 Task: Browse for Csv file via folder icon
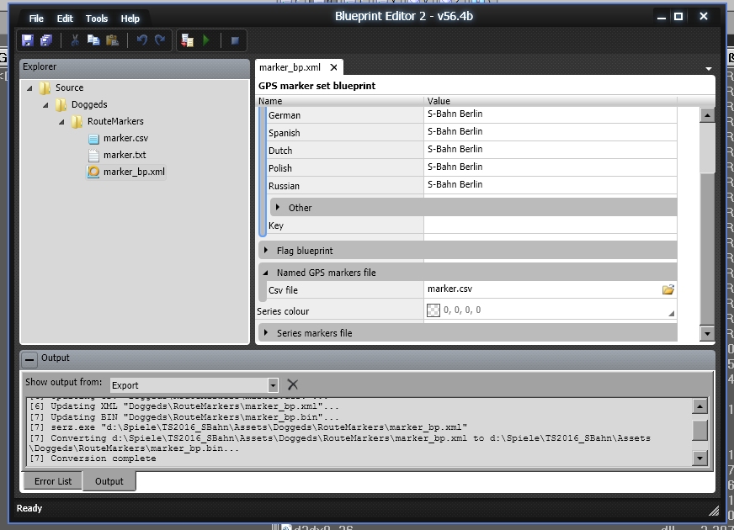pos(668,289)
